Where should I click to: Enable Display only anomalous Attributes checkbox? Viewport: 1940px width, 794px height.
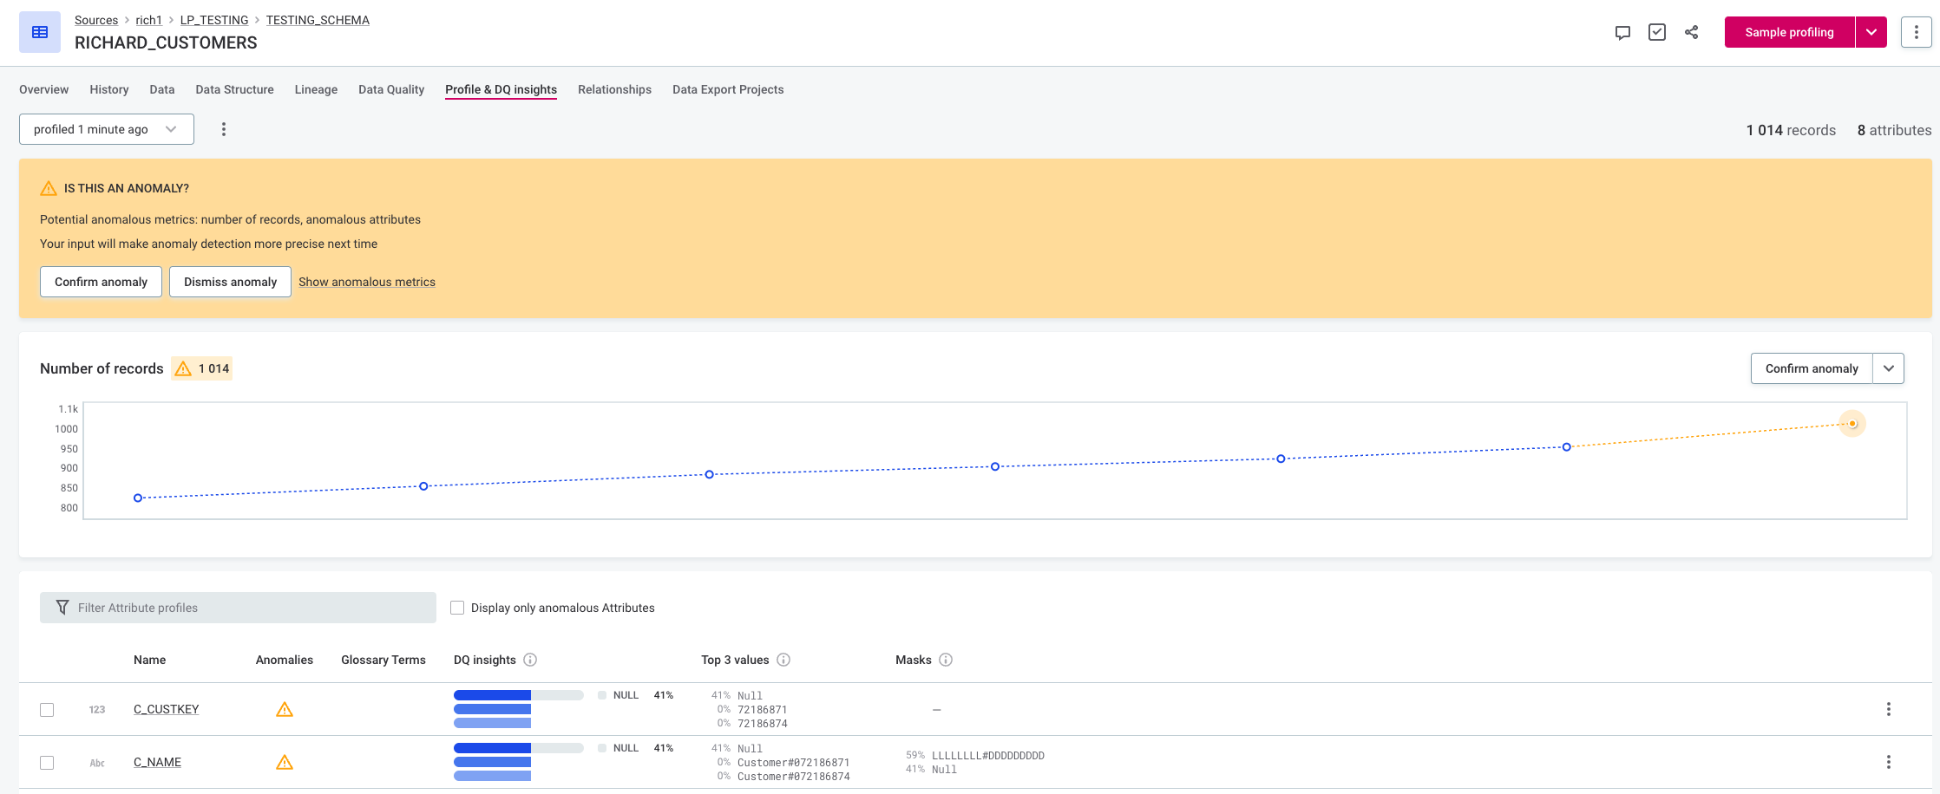pyautogui.click(x=457, y=608)
